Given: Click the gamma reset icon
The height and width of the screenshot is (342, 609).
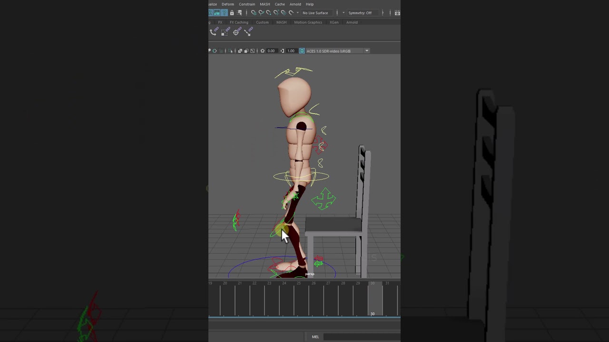Looking at the screenshot, I should click(x=282, y=51).
